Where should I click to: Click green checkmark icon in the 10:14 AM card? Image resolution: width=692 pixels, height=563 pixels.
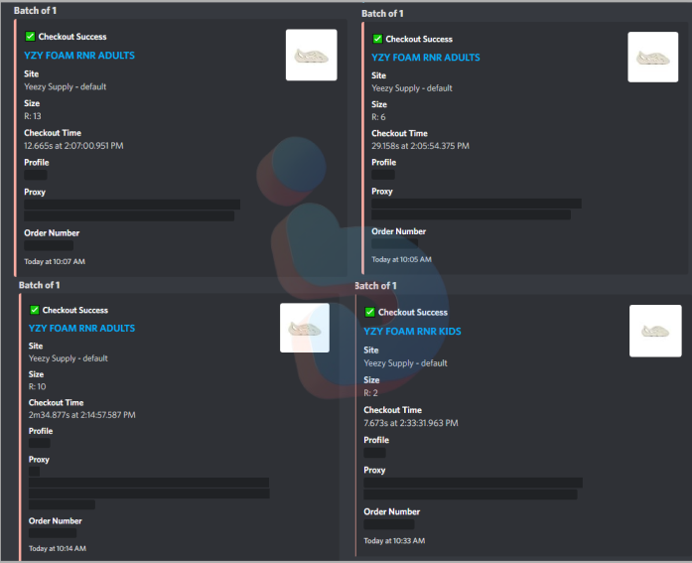[35, 310]
